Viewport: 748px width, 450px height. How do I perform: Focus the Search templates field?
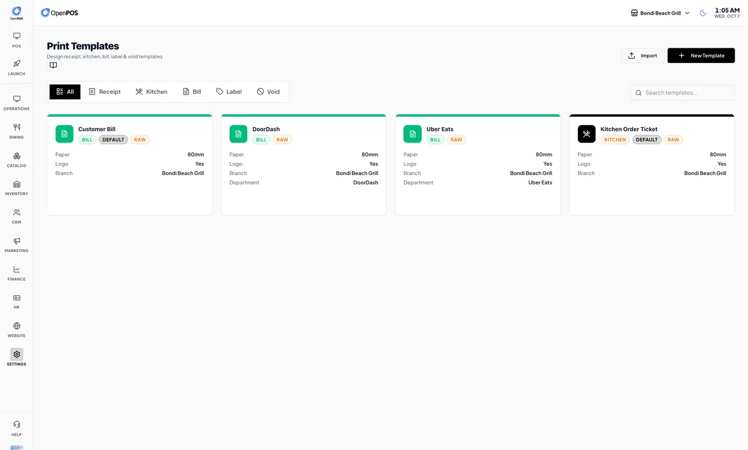(x=682, y=93)
